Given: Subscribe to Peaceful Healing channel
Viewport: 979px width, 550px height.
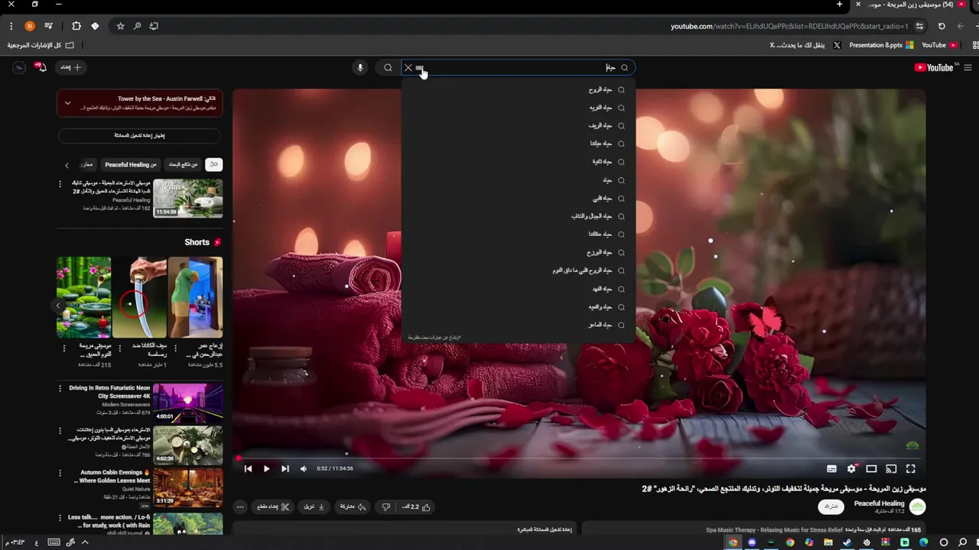Looking at the screenshot, I should pyautogui.click(x=831, y=506).
